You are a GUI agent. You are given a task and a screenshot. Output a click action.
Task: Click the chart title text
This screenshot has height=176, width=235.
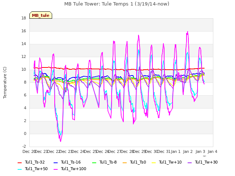click(117, 4)
